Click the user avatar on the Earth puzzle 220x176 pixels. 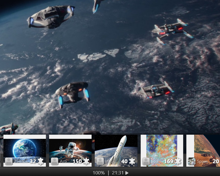9,161
